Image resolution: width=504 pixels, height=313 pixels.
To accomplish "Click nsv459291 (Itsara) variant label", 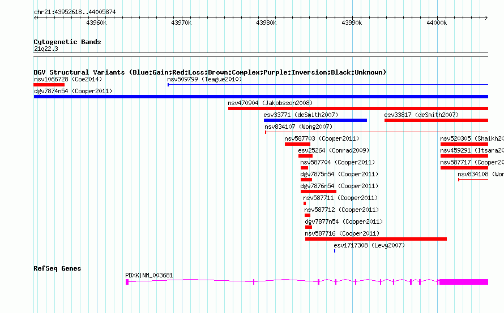I will pos(472,150).
